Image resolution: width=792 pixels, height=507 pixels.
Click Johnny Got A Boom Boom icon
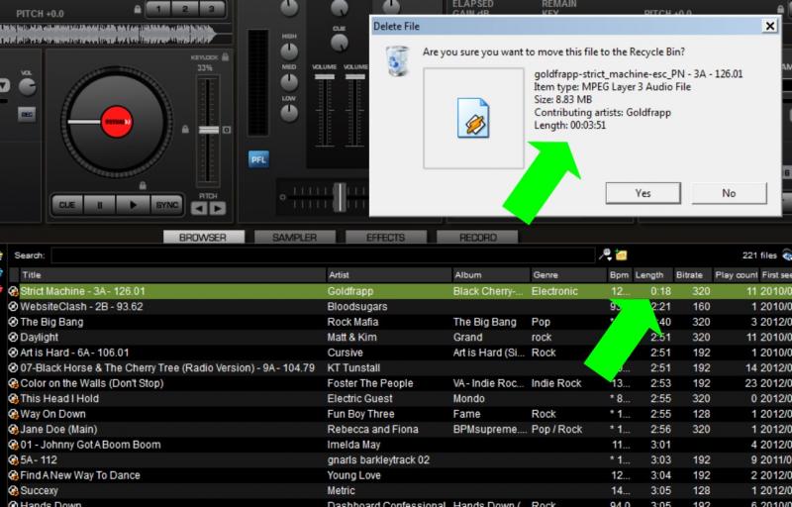[14, 445]
